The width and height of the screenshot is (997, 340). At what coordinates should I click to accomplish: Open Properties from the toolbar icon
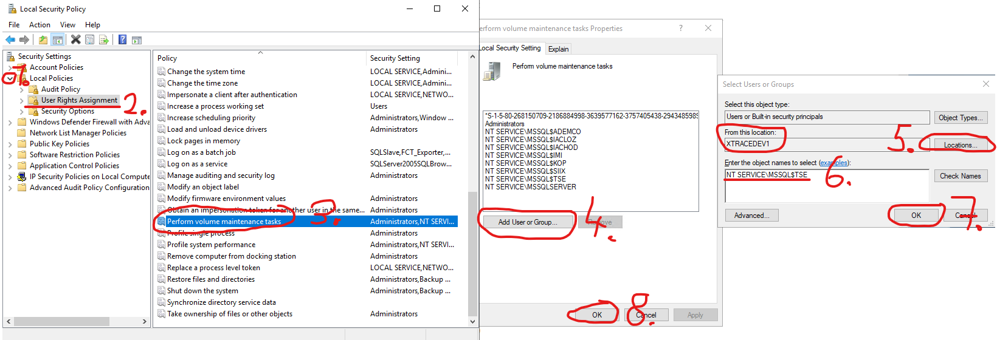tap(89, 39)
